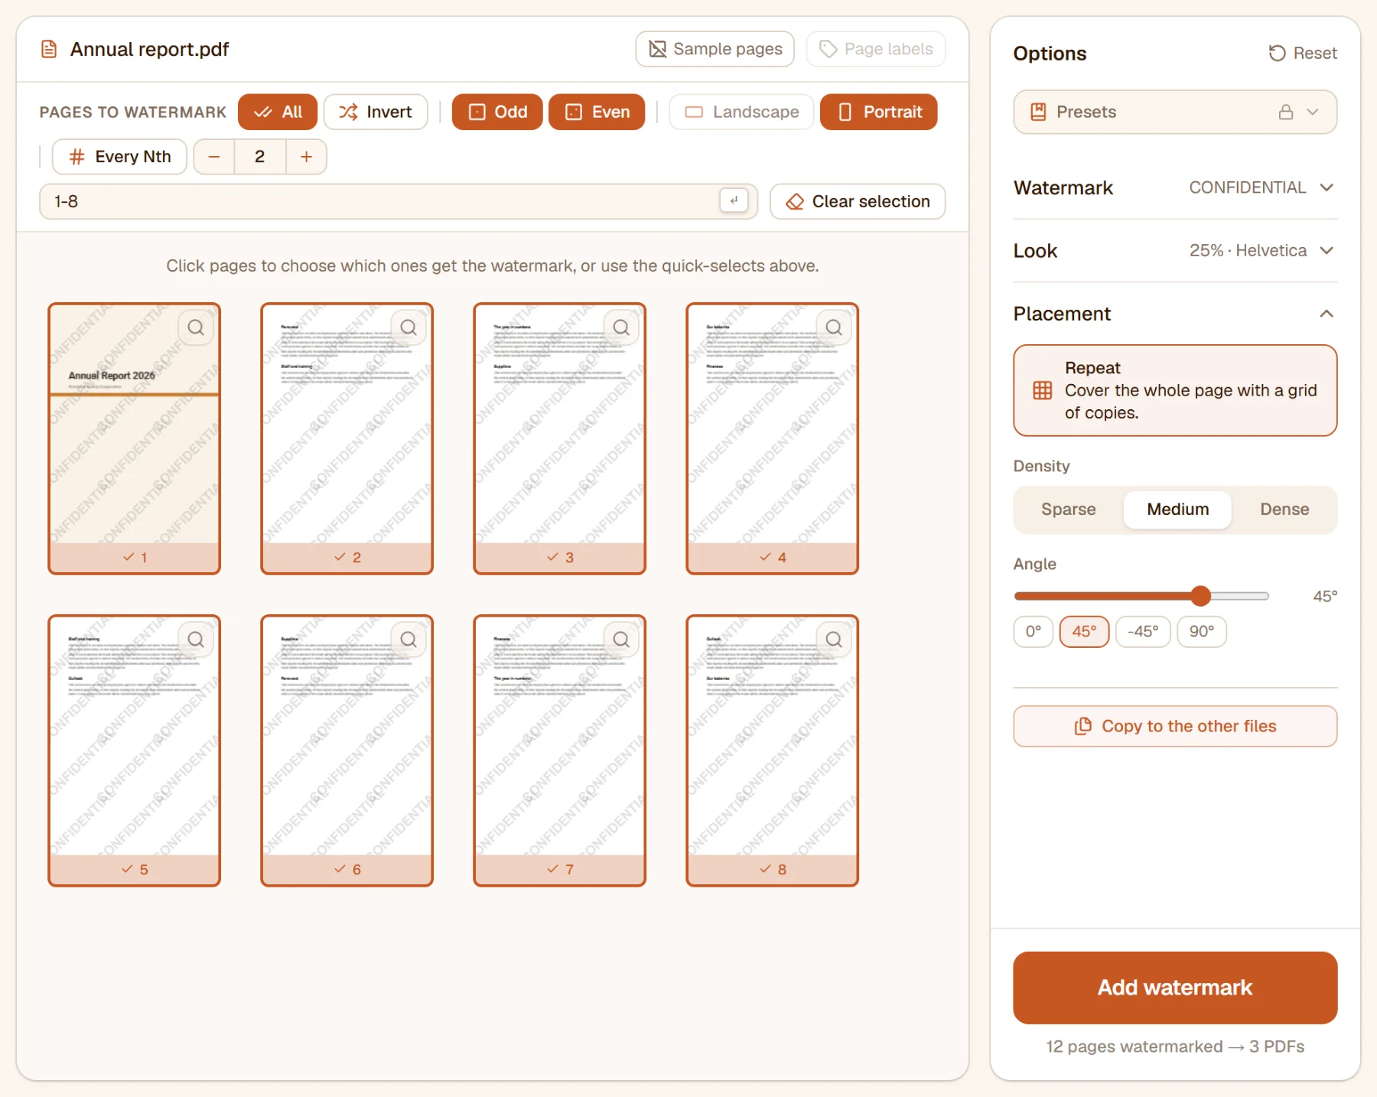Open the Repeat placement mode selector
This screenshot has height=1097, width=1377.
(1175, 391)
